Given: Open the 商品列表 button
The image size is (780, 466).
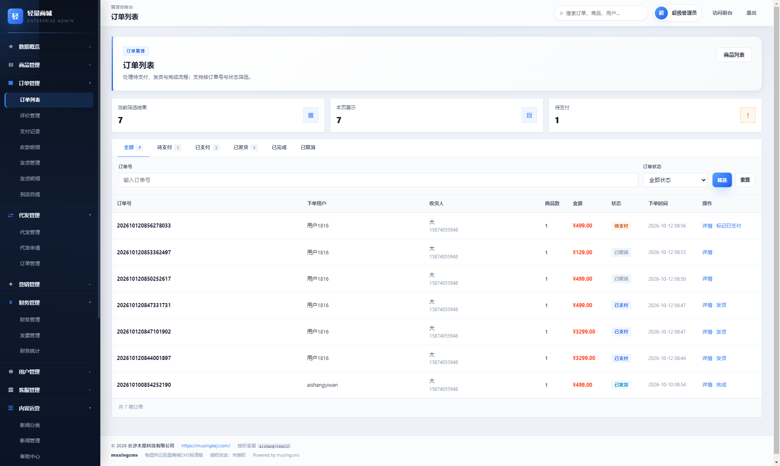Looking at the screenshot, I should click(x=734, y=55).
